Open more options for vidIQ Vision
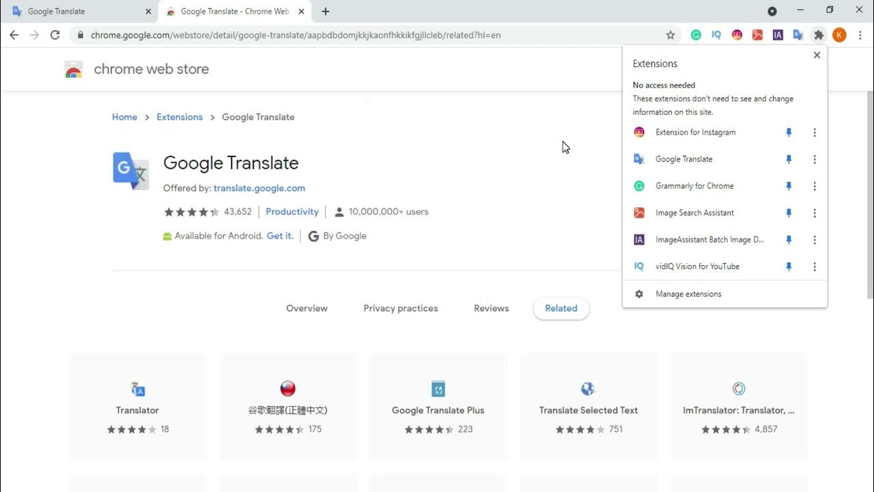This screenshot has width=874, height=492. pyautogui.click(x=815, y=266)
